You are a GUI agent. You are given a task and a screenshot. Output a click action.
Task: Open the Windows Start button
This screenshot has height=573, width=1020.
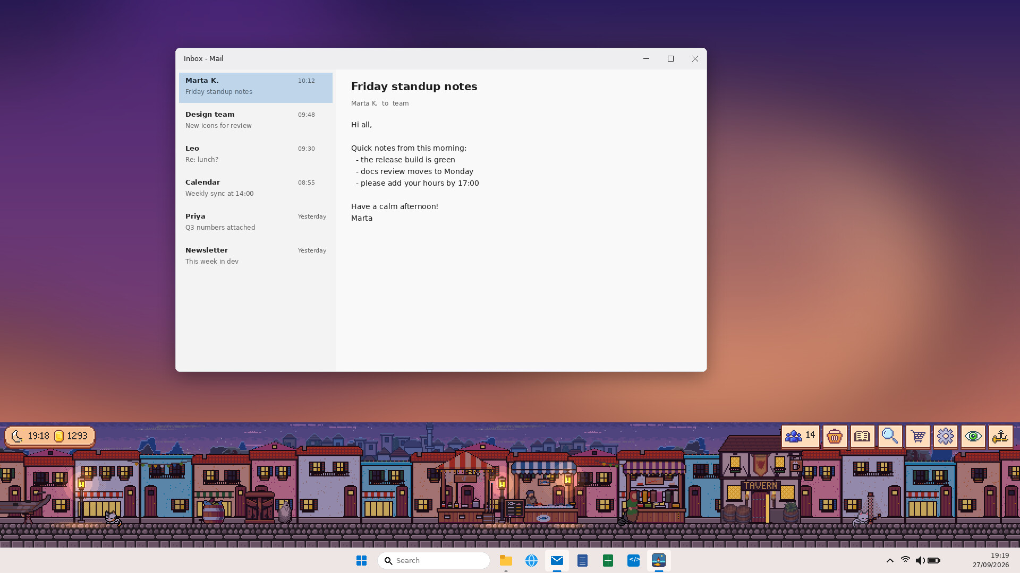(x=362, y=561)
